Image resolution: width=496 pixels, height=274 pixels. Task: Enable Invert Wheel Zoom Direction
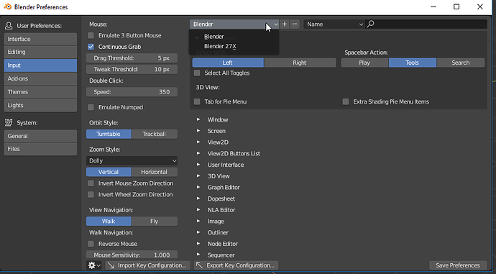91,195
